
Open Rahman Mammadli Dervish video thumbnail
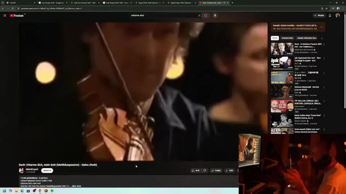tap(282, 92)
